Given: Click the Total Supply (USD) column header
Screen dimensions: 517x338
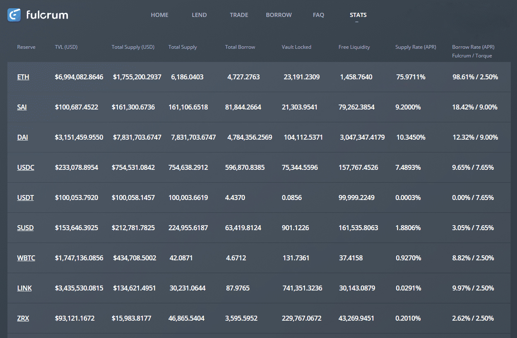Looking at the screenshot, I should coord(133,47).
